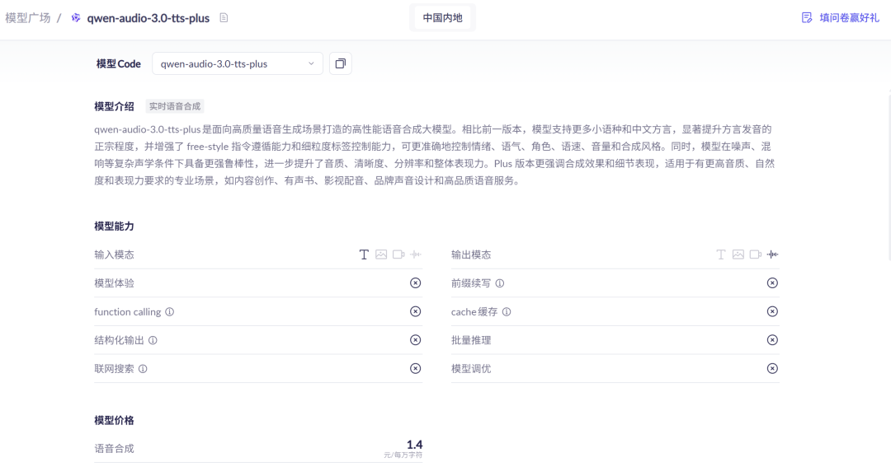Click the audio waveform icon in 输出模态 row
This screenshot has width=891, height=476.
tap(772, 254)
